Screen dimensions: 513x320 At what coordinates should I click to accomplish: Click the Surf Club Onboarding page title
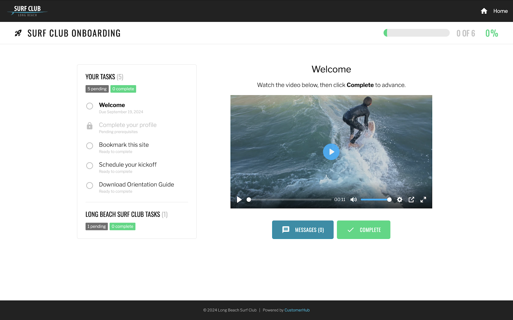[74, 33]
